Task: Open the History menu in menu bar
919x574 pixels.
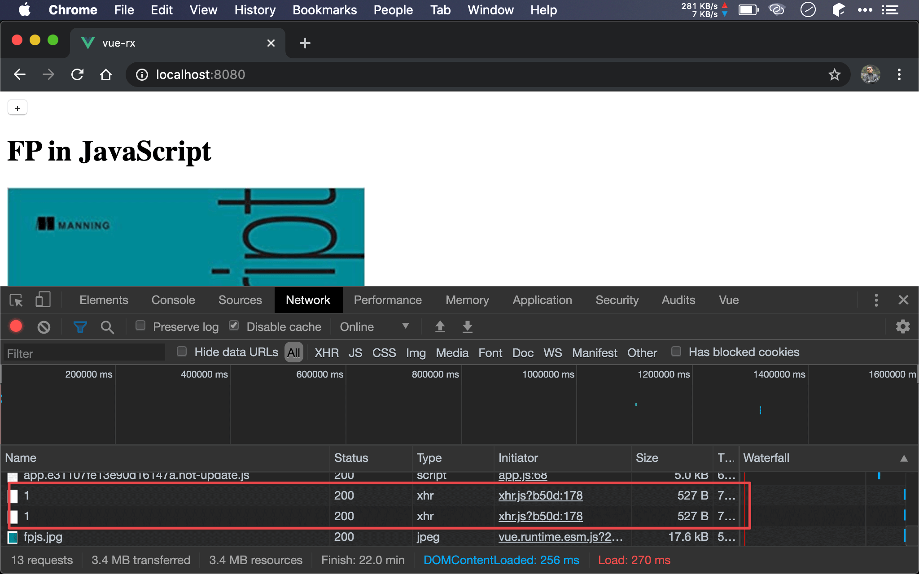Action: point(255,10)
